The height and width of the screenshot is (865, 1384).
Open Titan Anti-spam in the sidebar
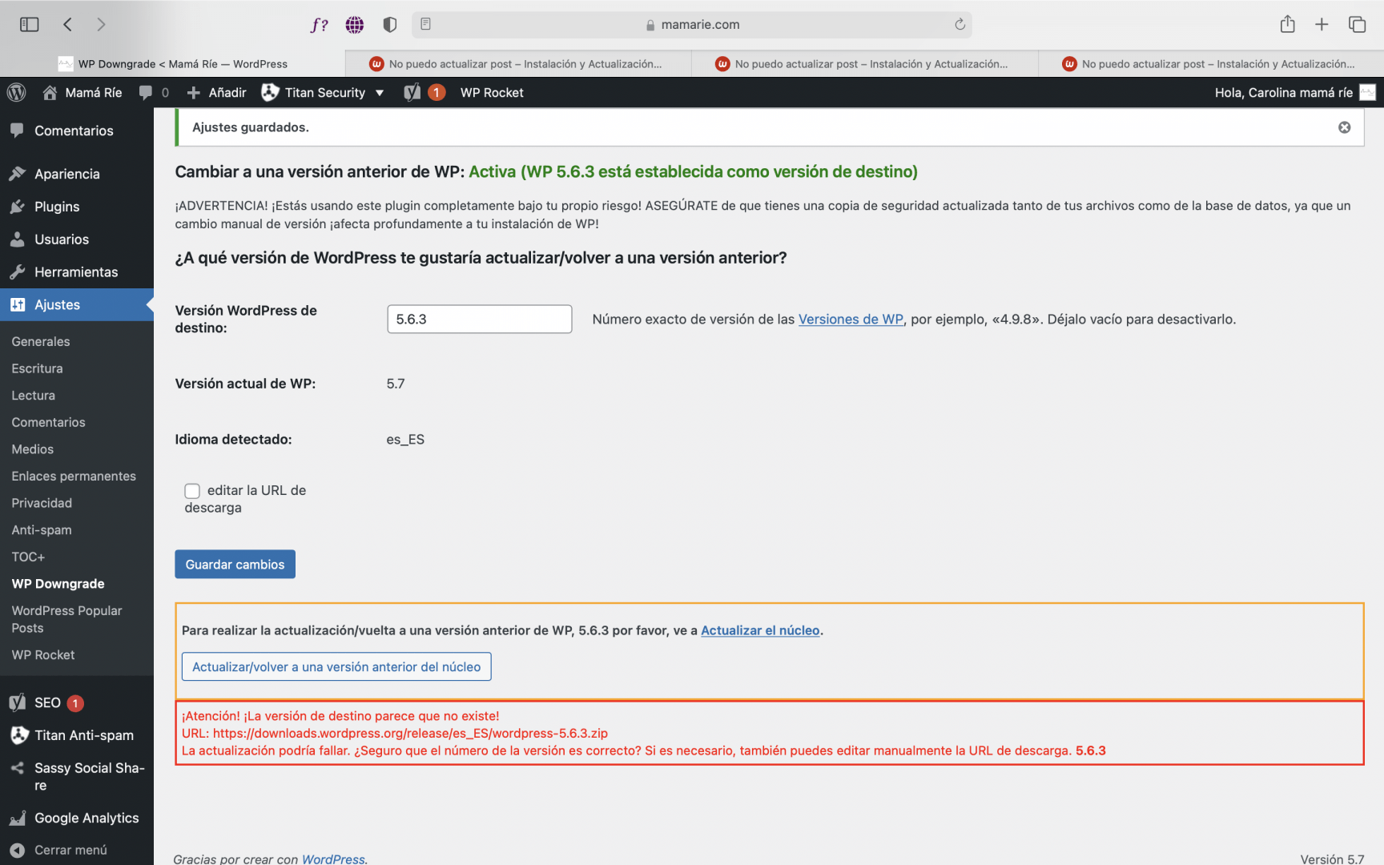pos(77,735)
